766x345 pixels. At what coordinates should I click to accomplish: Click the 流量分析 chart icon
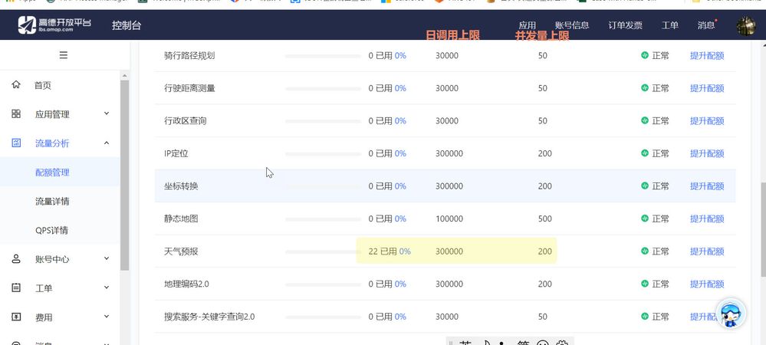pyautogui.click(x=16, y=143)
